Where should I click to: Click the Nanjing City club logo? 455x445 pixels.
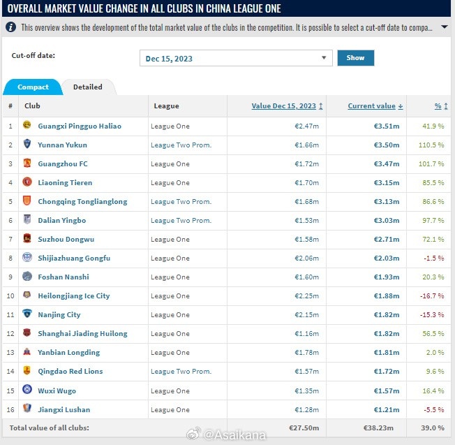(x=27, y=314)
